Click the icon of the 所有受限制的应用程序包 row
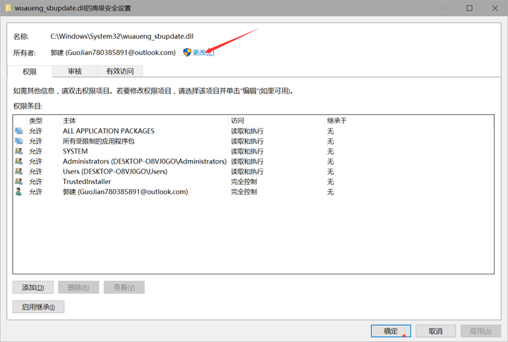This screenshot has width=508, height=342. [19, 141]
